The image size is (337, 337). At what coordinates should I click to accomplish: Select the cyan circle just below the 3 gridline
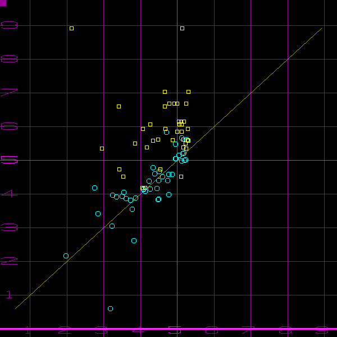pyautogui.click(x=134, y=240)
